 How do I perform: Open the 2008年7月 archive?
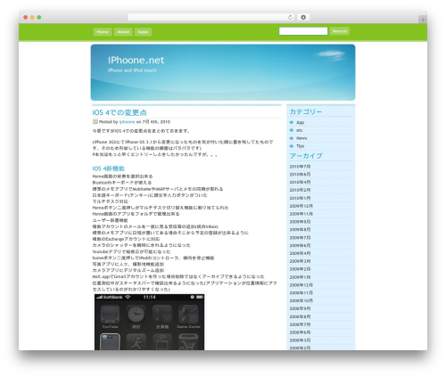pyautogui.click(x=300, y=324)
